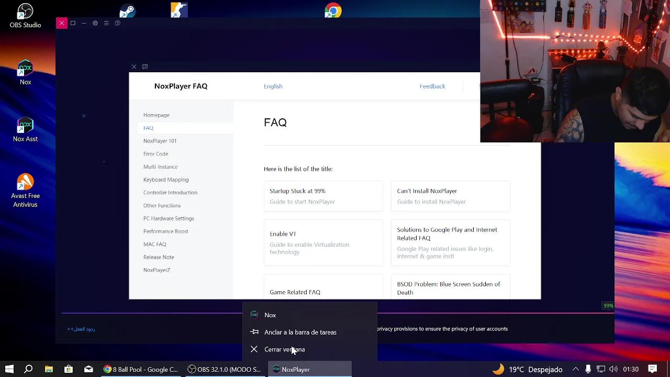670x377 pixels.
Task: Open Release Note in the sidebar
Action: pyautogui.click(x=159, y=257)
